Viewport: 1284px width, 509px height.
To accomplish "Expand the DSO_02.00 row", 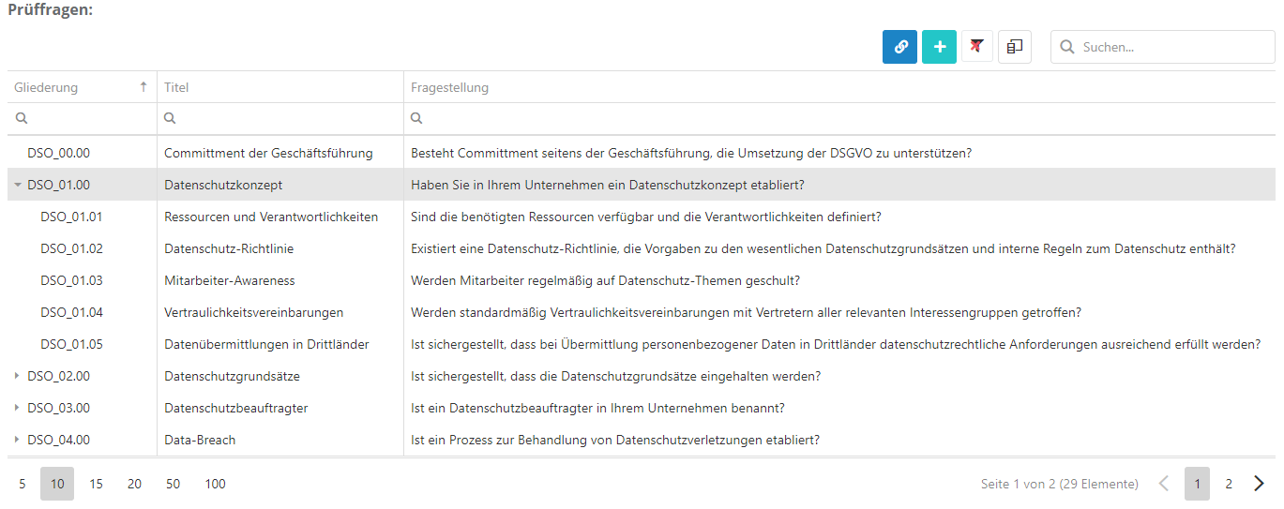I will [18, 377].
